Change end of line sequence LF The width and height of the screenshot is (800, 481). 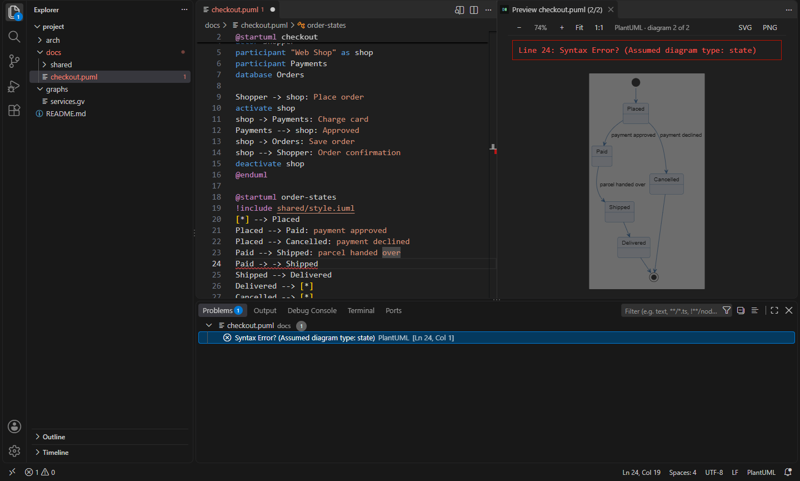pos(735,472)
